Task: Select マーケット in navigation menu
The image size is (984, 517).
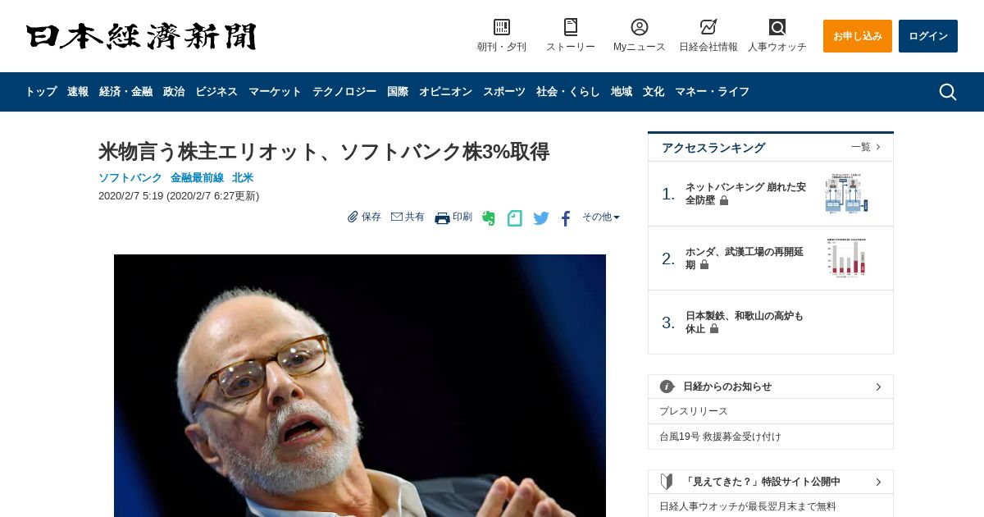Action: click(x=275, y=92)
